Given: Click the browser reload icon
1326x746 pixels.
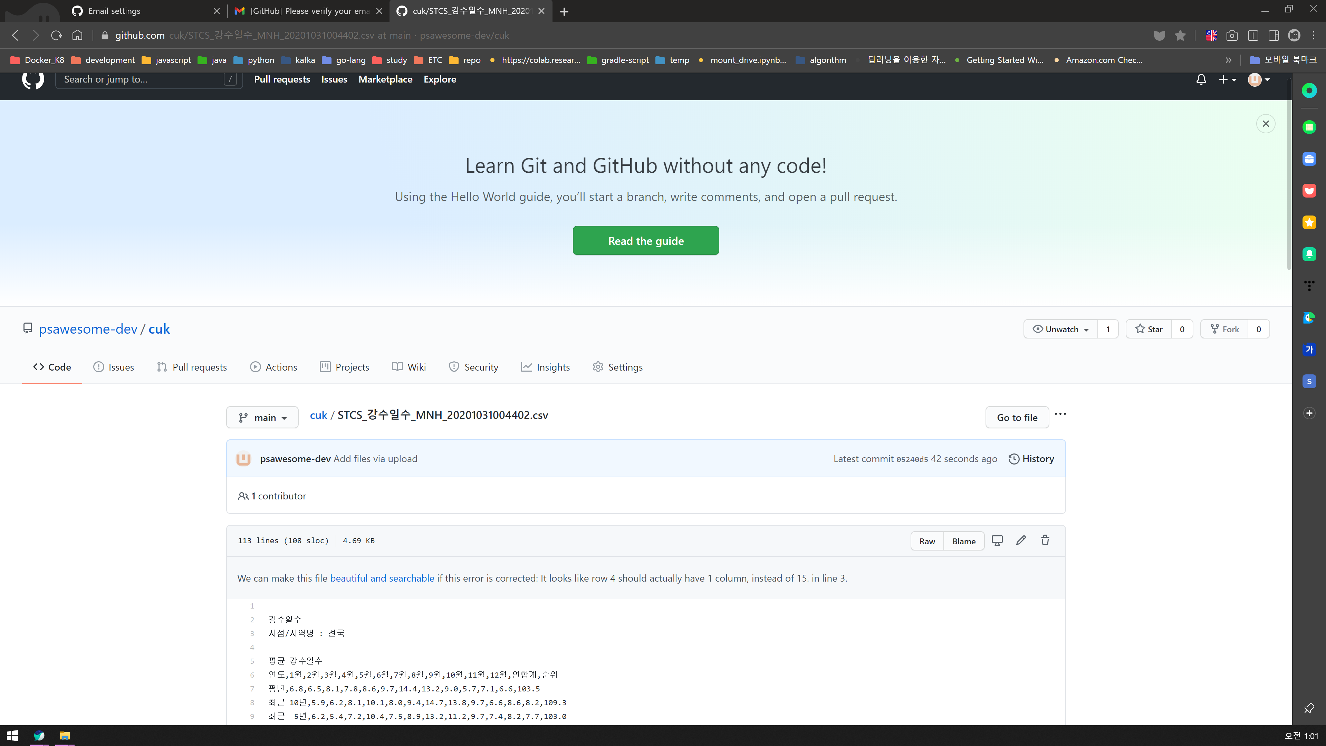Looking at the screenshot, I should [x=56, y=35].
